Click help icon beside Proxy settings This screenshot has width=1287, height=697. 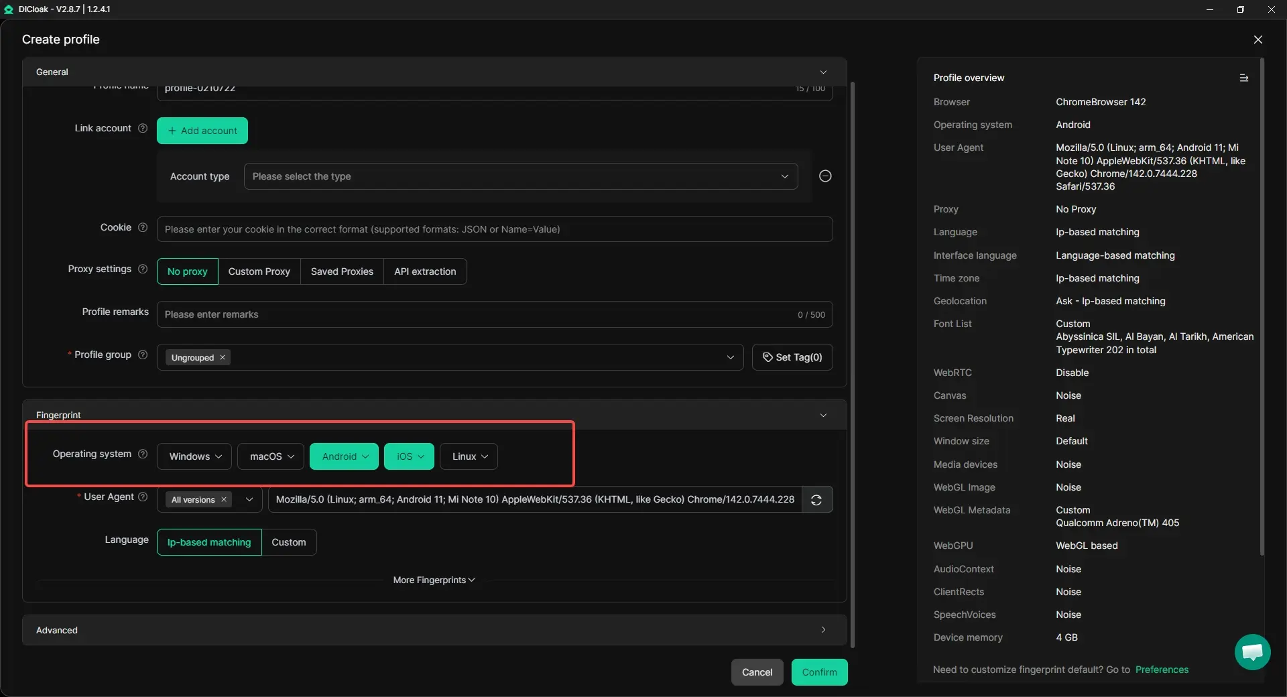point(143,269)
